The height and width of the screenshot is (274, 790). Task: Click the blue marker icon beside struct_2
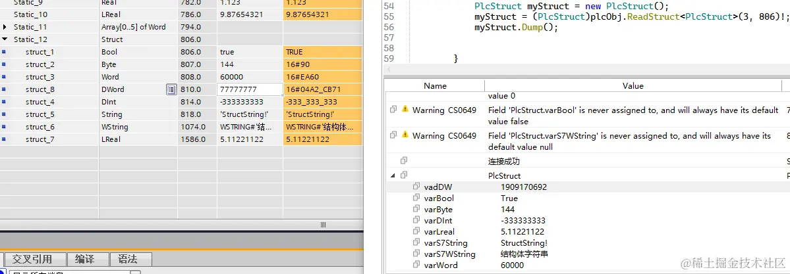pos(4,64)
